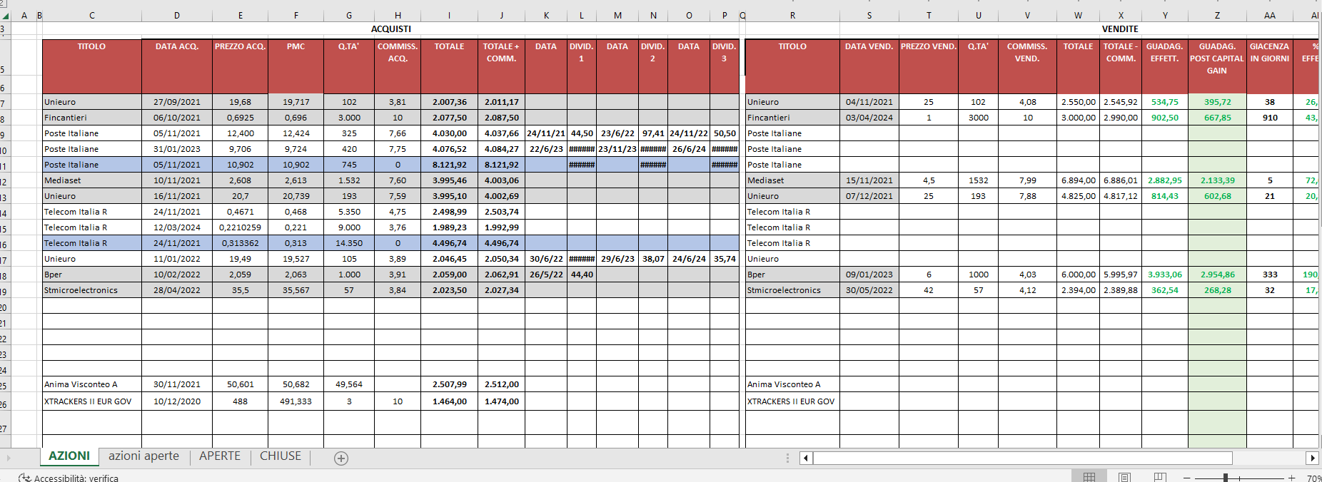Select the GIACENZA IN GIORNI header cell

[1269, 66]
